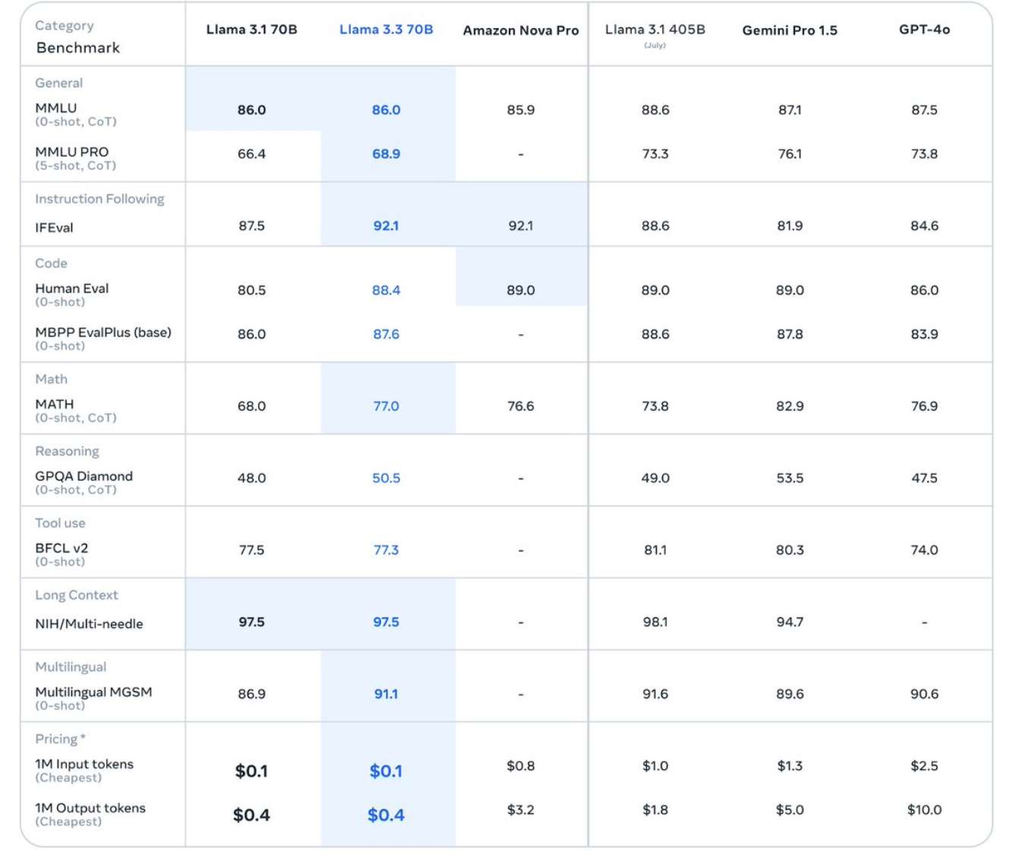
Task: Click the MMLU benchmark row label
Action: 56,108
